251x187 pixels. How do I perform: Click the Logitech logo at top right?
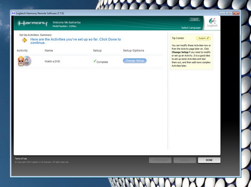point(212,23)
